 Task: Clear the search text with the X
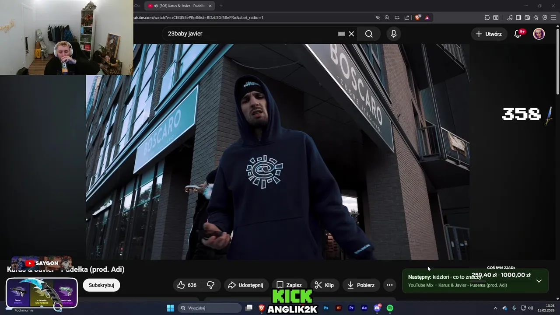click(351, 34)
